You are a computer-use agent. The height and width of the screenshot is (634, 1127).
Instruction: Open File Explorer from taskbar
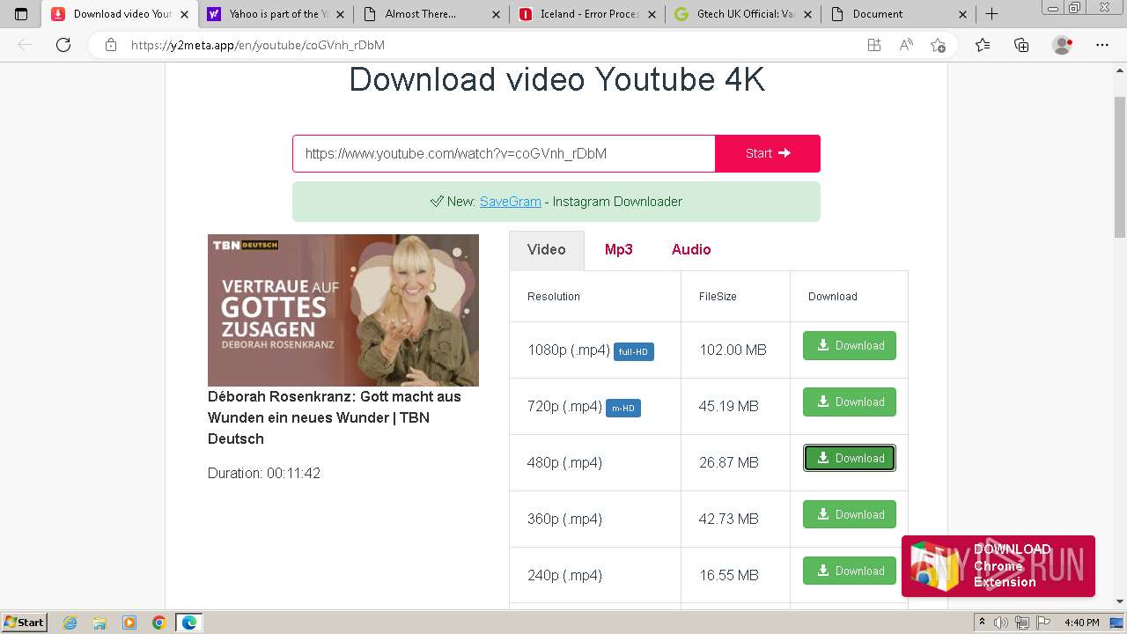pyautogui.click(x=99, y=623)
